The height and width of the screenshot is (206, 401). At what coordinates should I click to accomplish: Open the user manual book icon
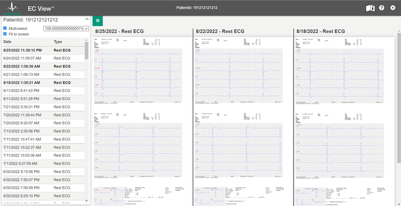tap(370, 8)
